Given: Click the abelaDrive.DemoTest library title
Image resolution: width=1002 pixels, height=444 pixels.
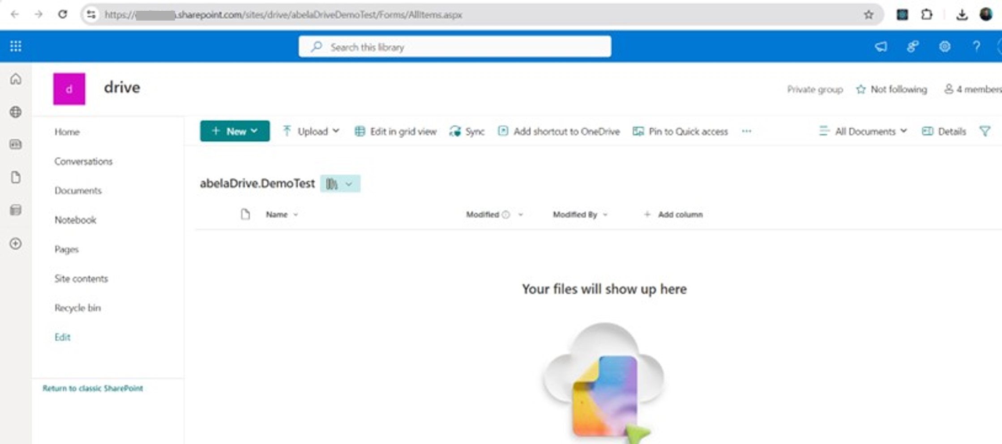Looking at the screenshot, I should tap(257, 183).
